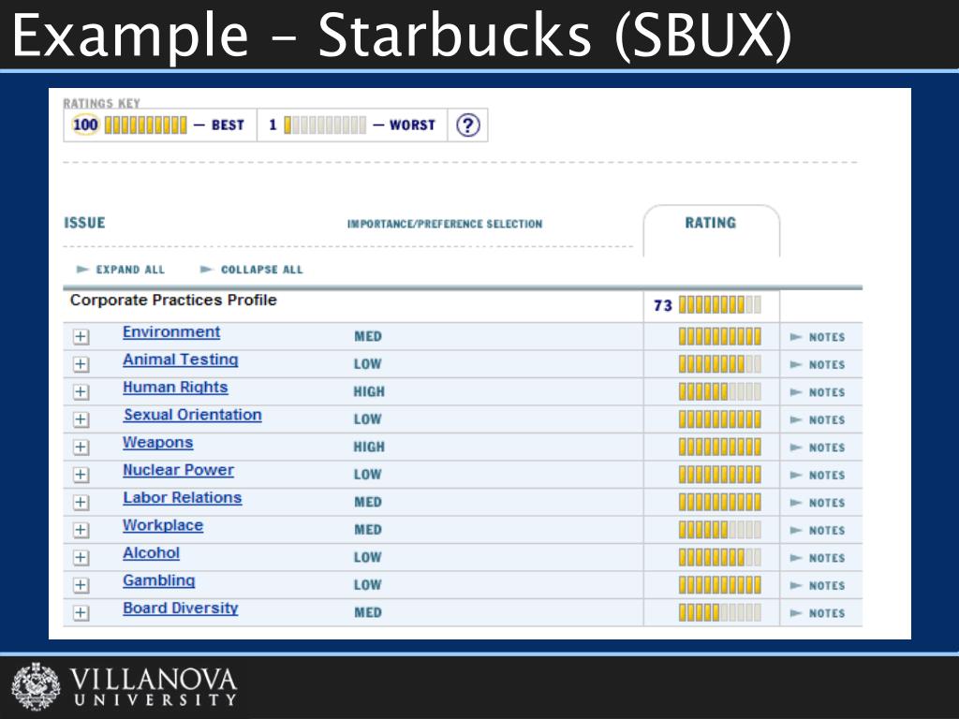
Task: View Notes for Board Diversity
Action: coord(818,613)
